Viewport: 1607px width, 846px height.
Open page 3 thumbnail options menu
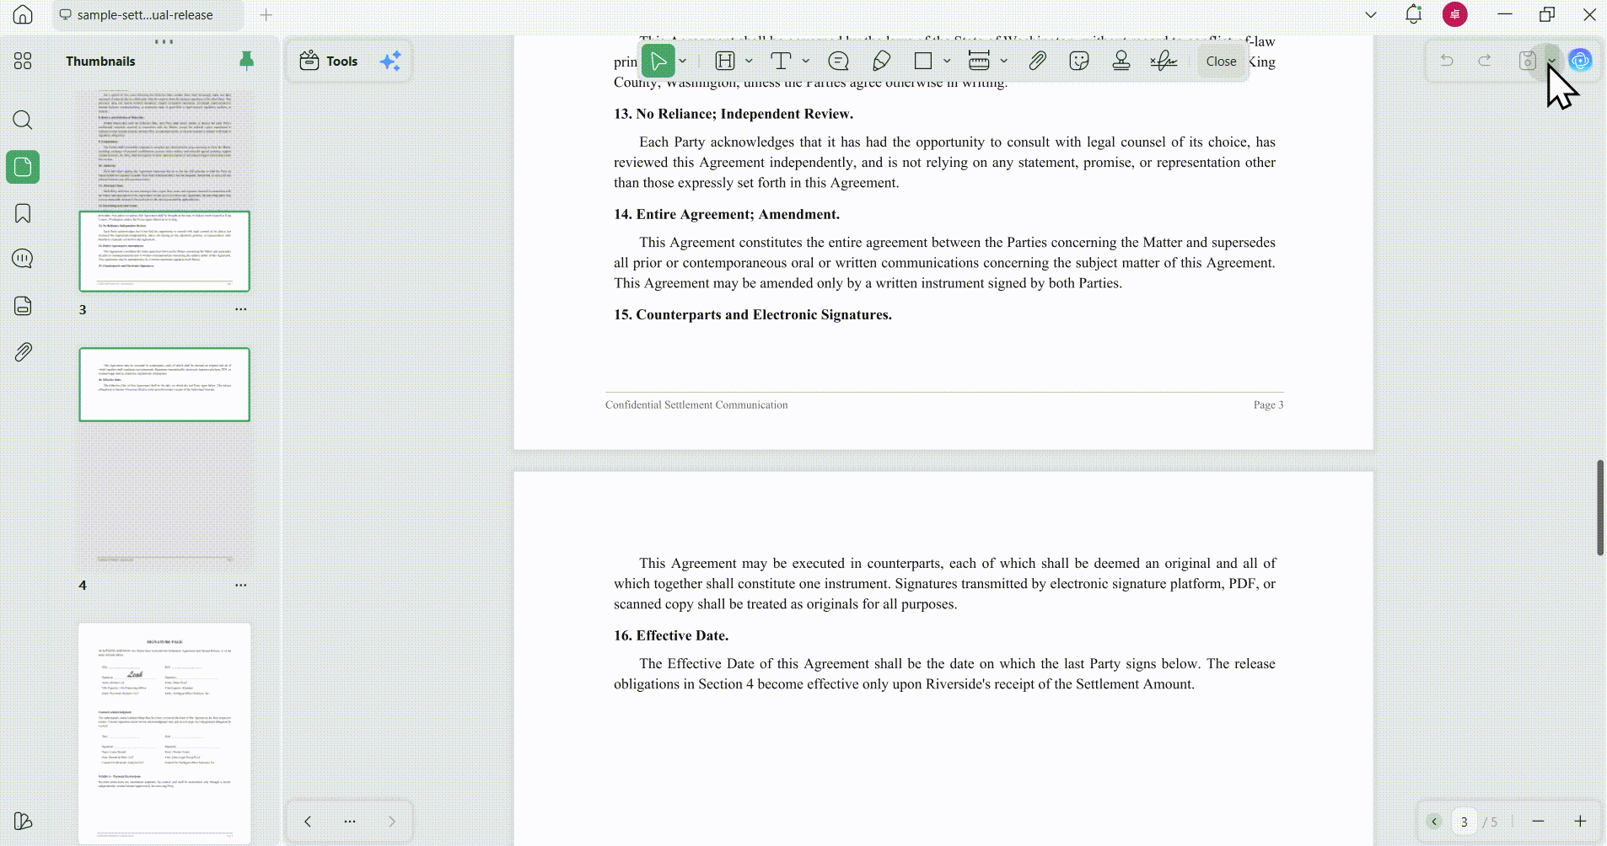tap(241, 309)
